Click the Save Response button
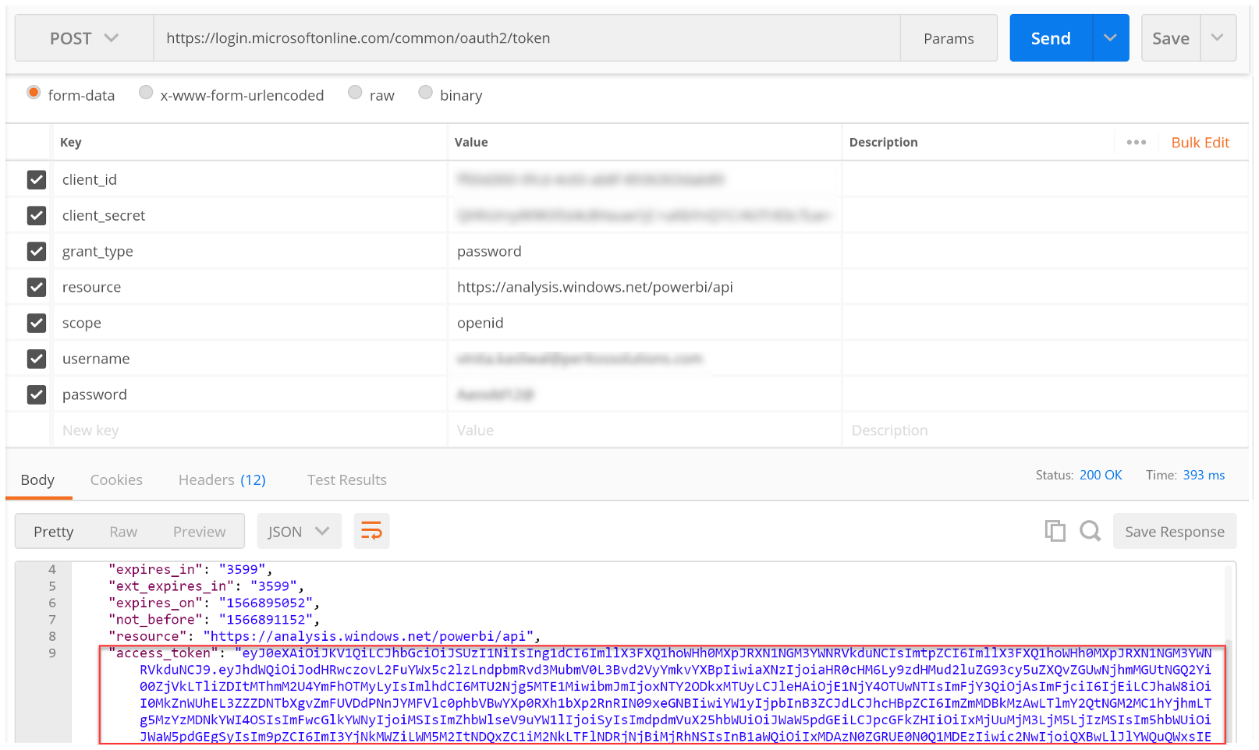 pyautogui.click(x=1174, y=531)
